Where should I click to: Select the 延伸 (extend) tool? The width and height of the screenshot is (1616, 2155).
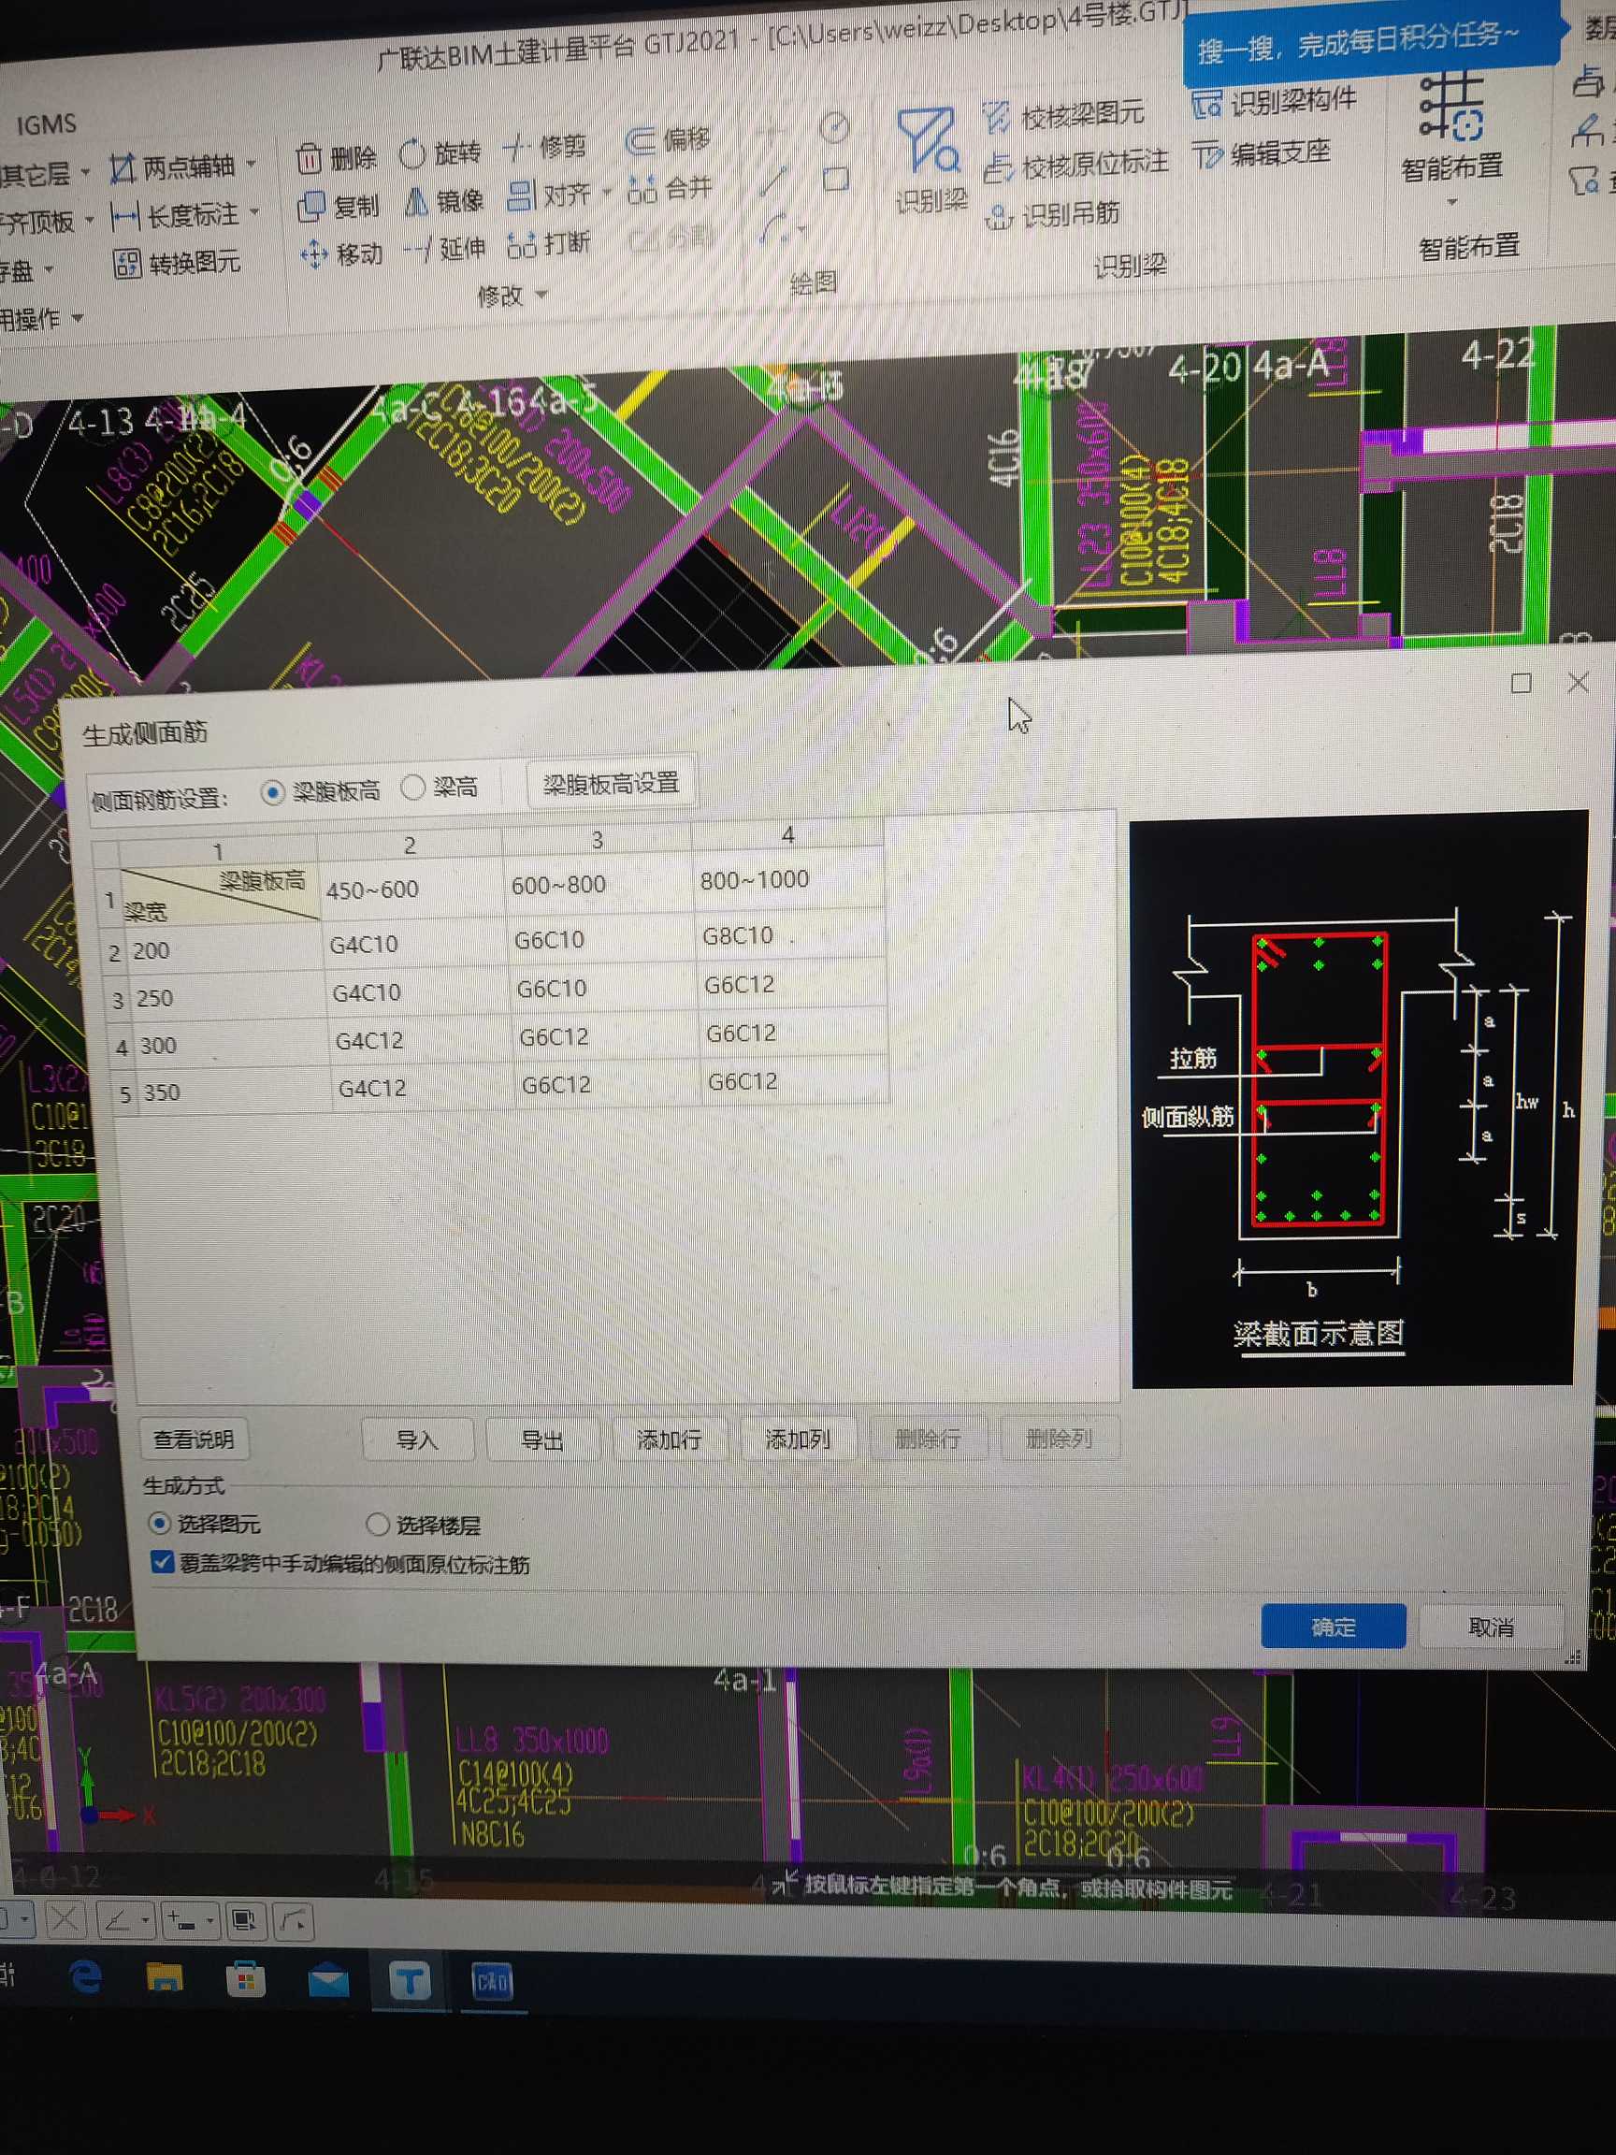(x=444, y=249)
